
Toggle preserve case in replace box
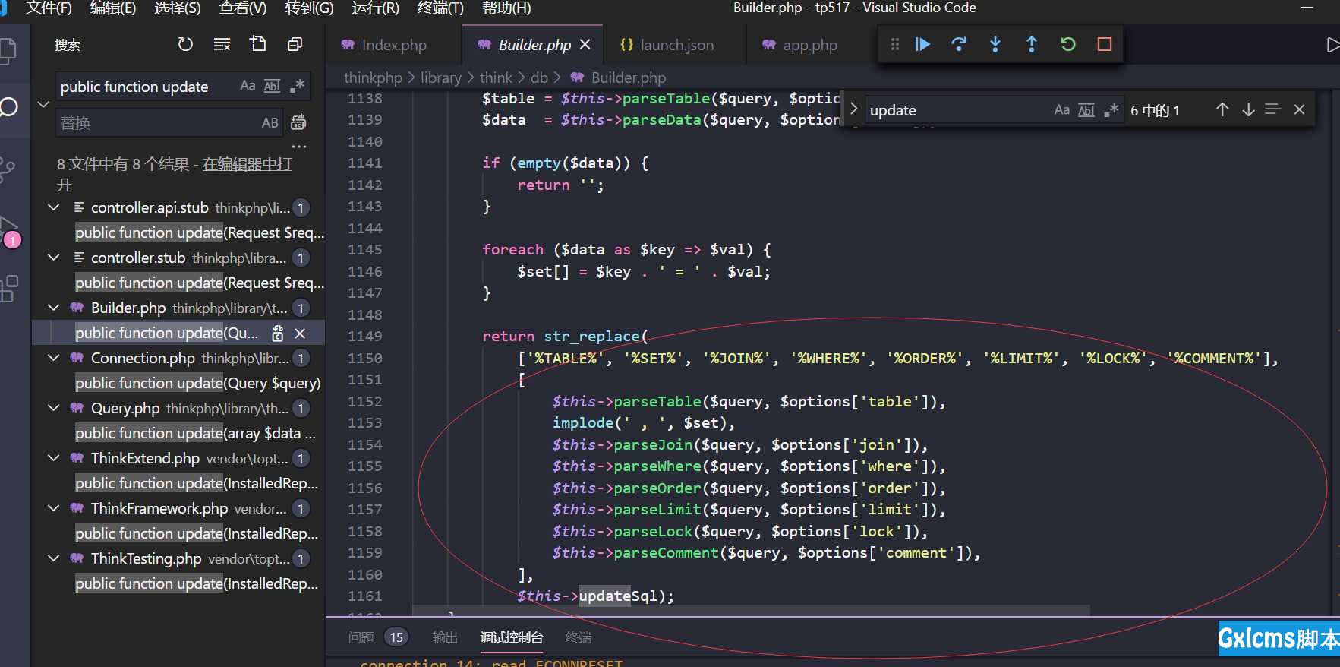point(270,122)
